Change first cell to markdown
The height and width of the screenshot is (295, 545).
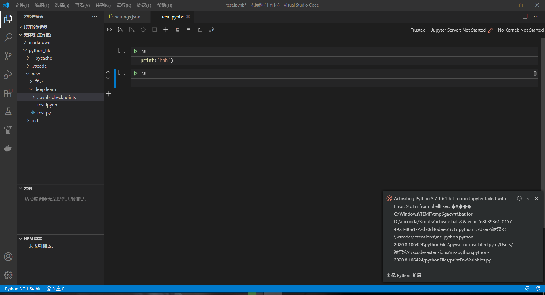tap(144, 51)
